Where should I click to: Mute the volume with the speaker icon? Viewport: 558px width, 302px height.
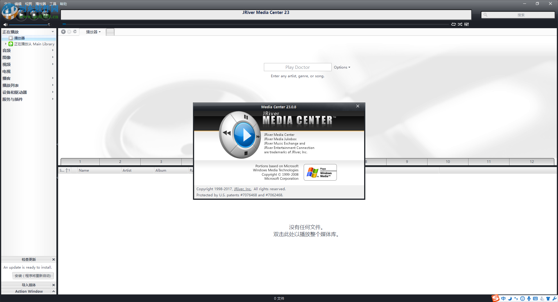pos(5,24)
